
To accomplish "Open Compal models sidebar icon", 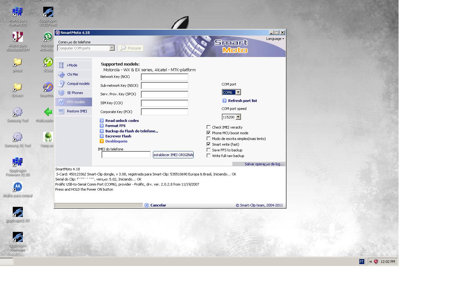I will point(61,84).
